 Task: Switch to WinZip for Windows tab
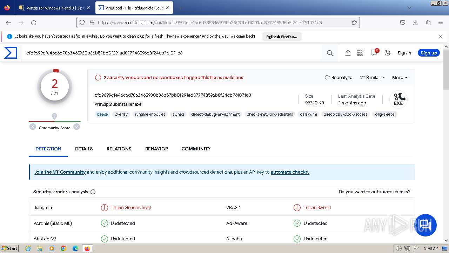(54, 8)
